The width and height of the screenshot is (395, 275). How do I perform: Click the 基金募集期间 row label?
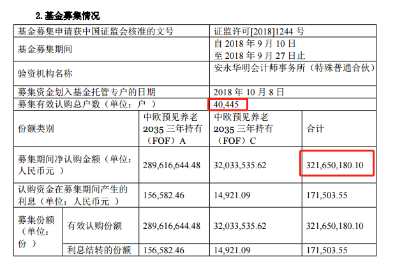[44, 49]
